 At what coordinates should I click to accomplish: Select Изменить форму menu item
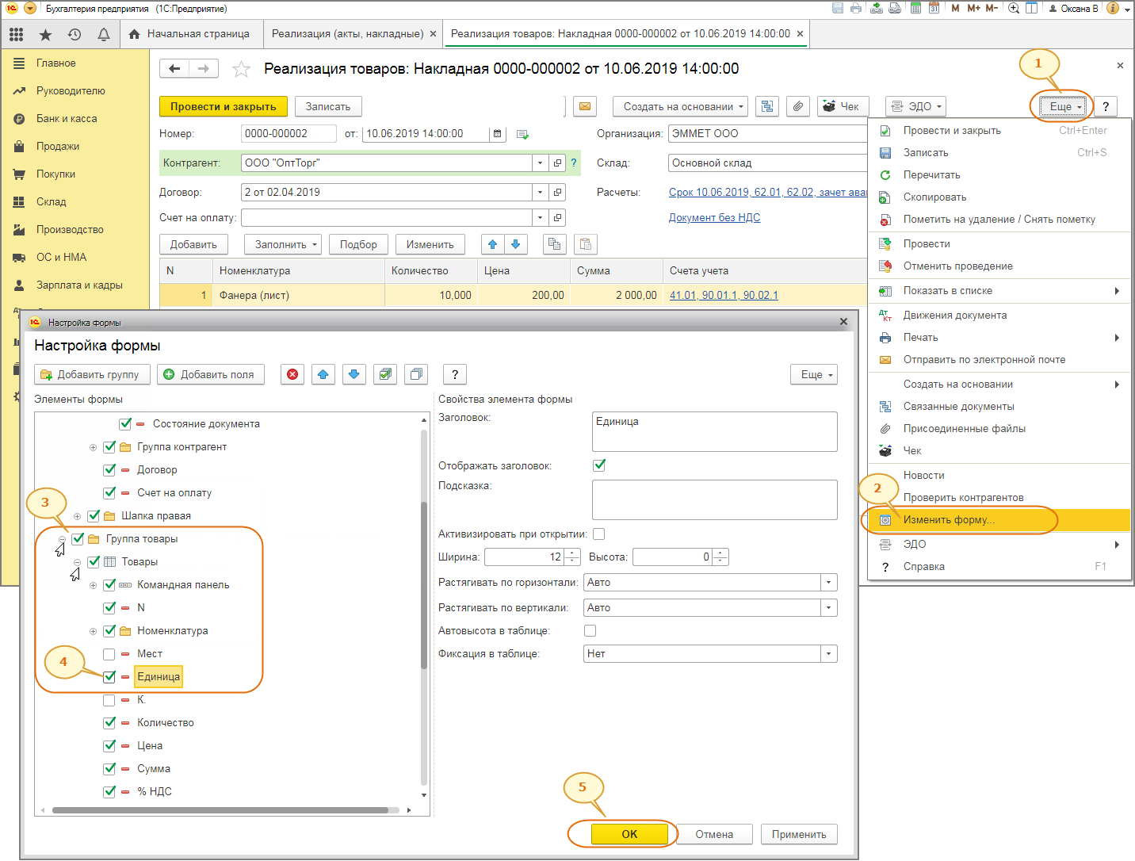point(948,520)
